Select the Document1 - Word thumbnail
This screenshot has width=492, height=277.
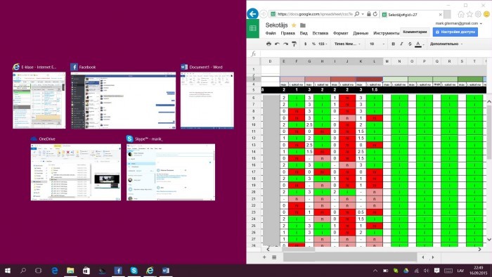(x=207, y=101)
